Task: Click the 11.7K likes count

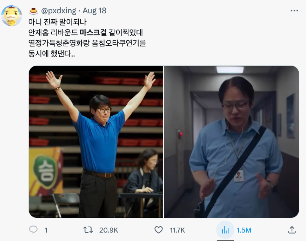Action: 177,230
